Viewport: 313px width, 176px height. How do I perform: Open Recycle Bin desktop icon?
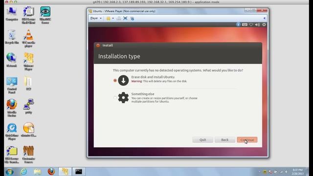[x=12, y=37]
